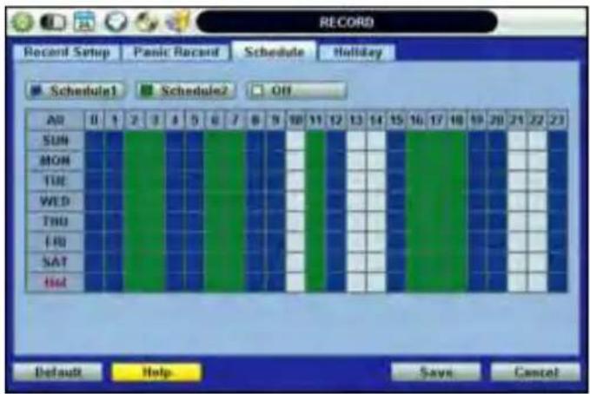Screen dimensions: 590x394
Task: Click the yellow Help button
Action: [156, 372]
